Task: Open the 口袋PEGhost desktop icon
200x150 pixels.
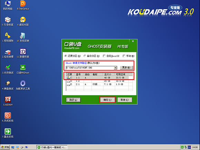Action: click(23, 69)
